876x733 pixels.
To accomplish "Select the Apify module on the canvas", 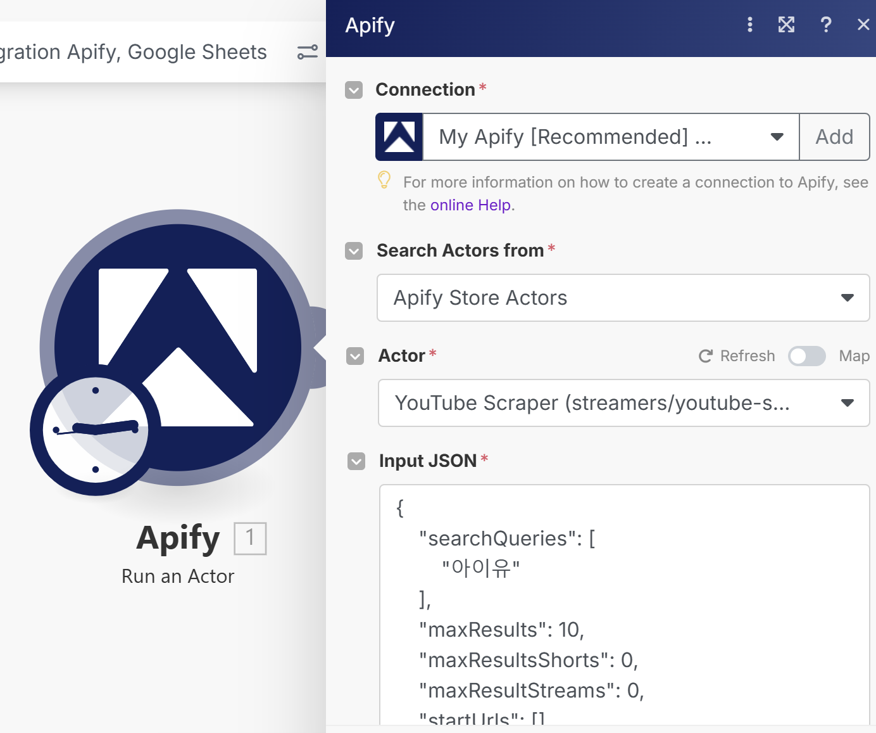I will click(178, 348).
